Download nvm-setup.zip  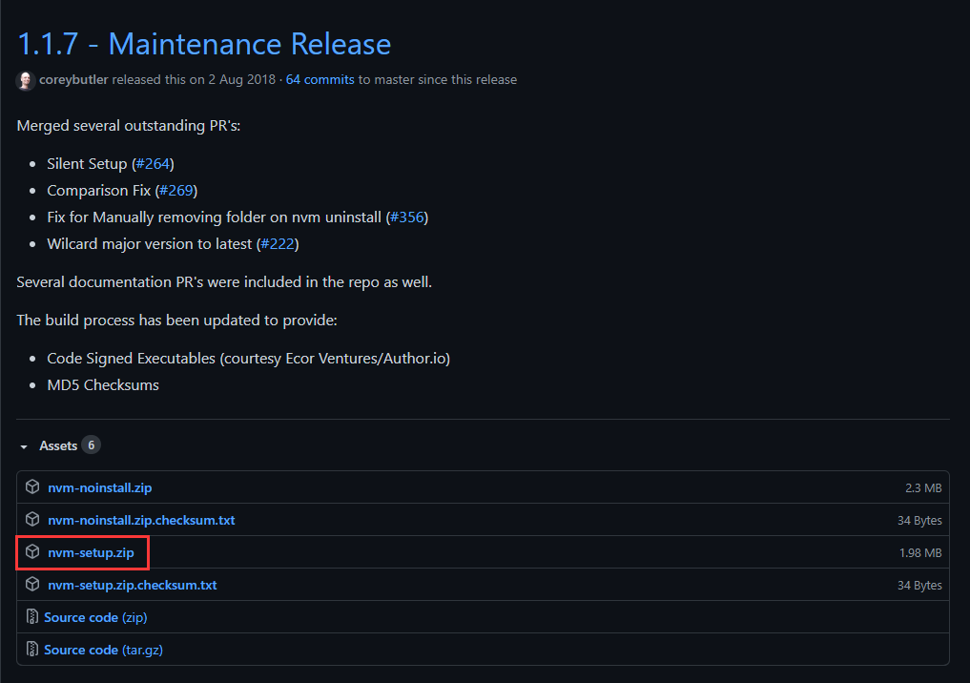coord(90,552)
